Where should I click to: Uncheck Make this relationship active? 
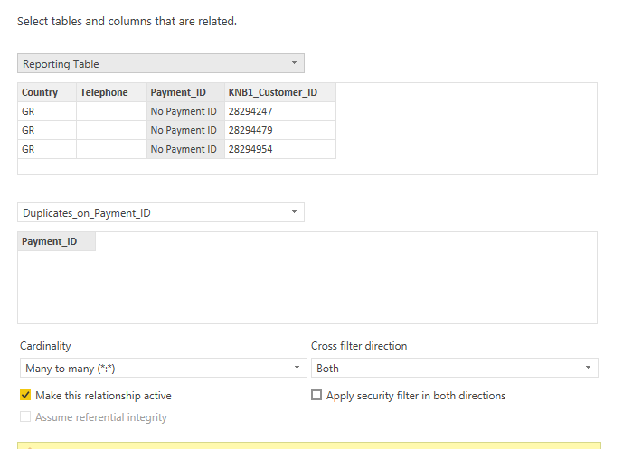pyautogui.click(x=25, y=395)
